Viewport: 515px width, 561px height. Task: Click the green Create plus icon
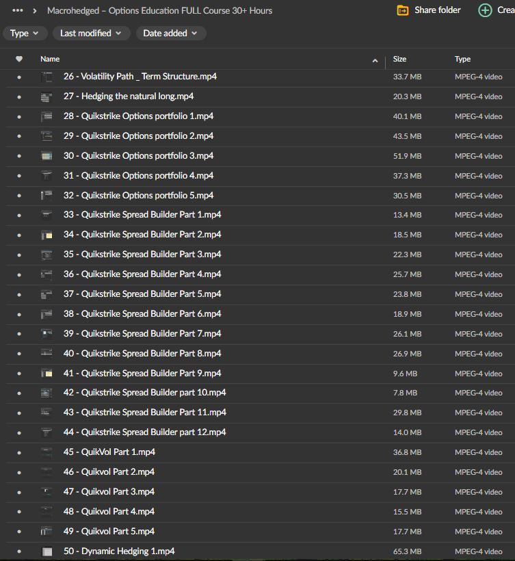(485, 10)
